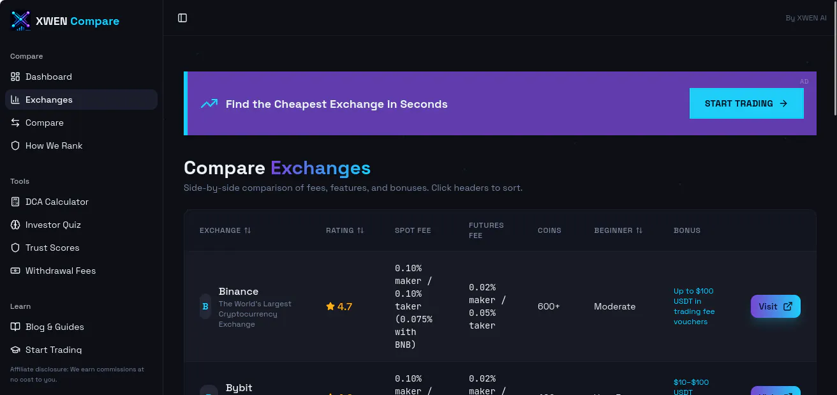Click the Find the Cheapest Exchange headline
Screen dimensions: 837x395
pos(337,104)
